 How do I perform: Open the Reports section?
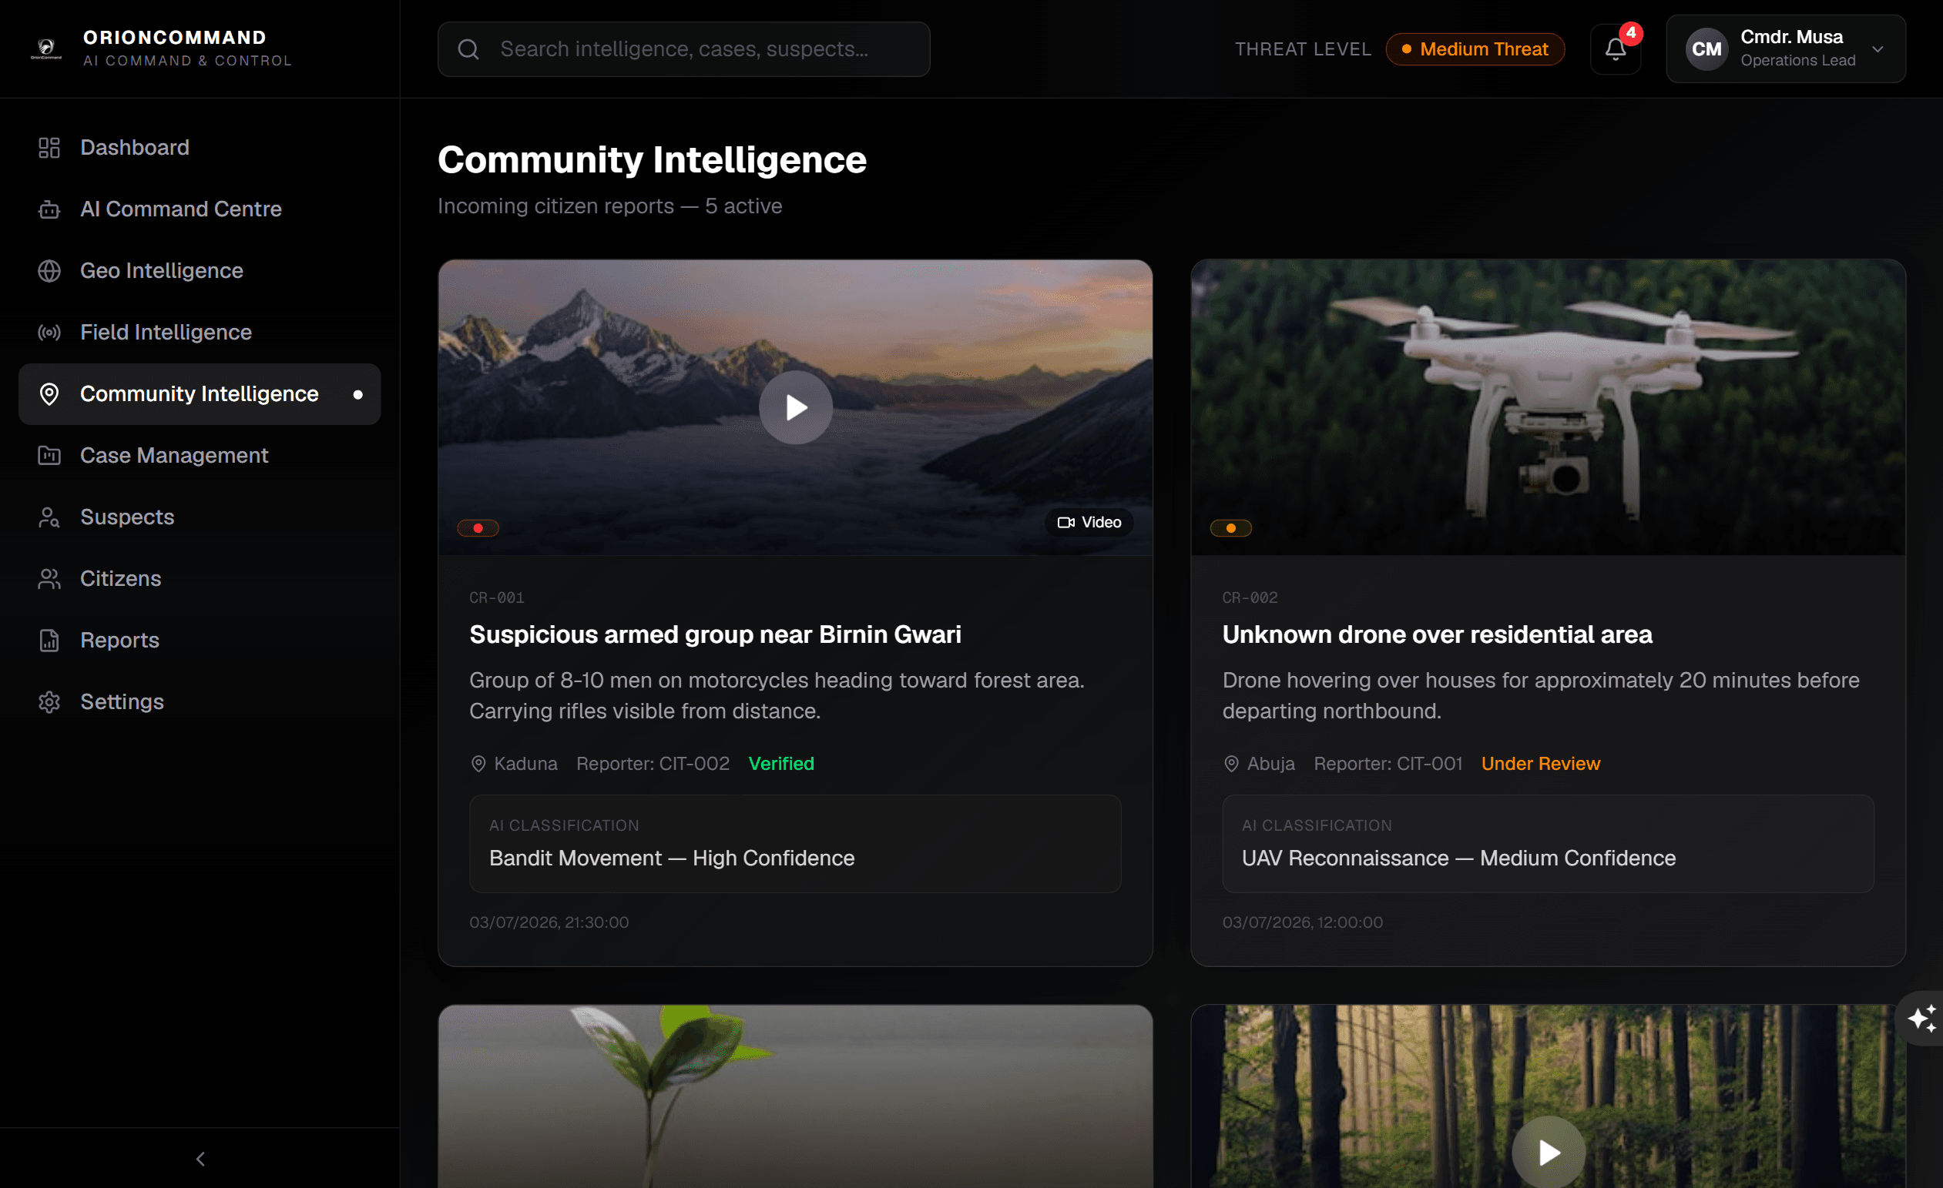pyautogui.click(x=200, y=641)
